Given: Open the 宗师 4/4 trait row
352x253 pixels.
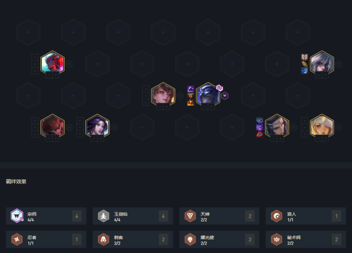Looking at the screenshot, I should pos(46,216).
